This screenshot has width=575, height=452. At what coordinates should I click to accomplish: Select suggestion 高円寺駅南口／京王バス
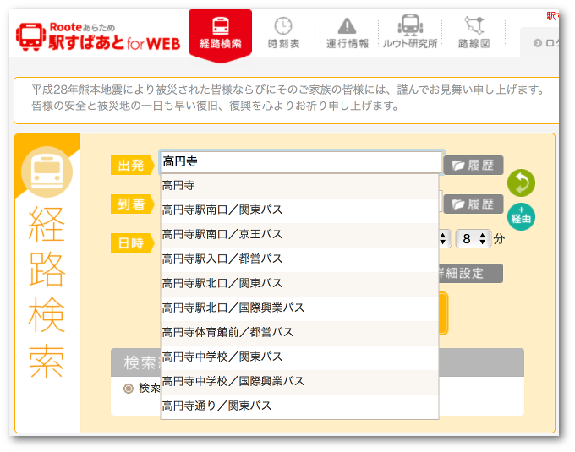click(x=299, y=235)
